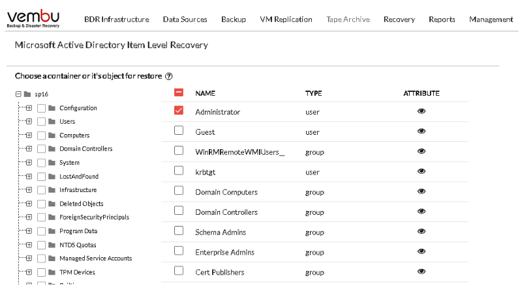
Task: Click the Infrastructure folder icon
Action: [52, 189]
